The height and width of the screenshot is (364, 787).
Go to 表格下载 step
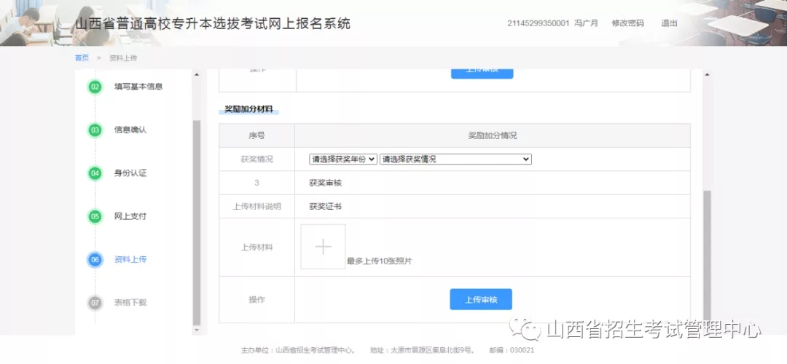point(130,302)
